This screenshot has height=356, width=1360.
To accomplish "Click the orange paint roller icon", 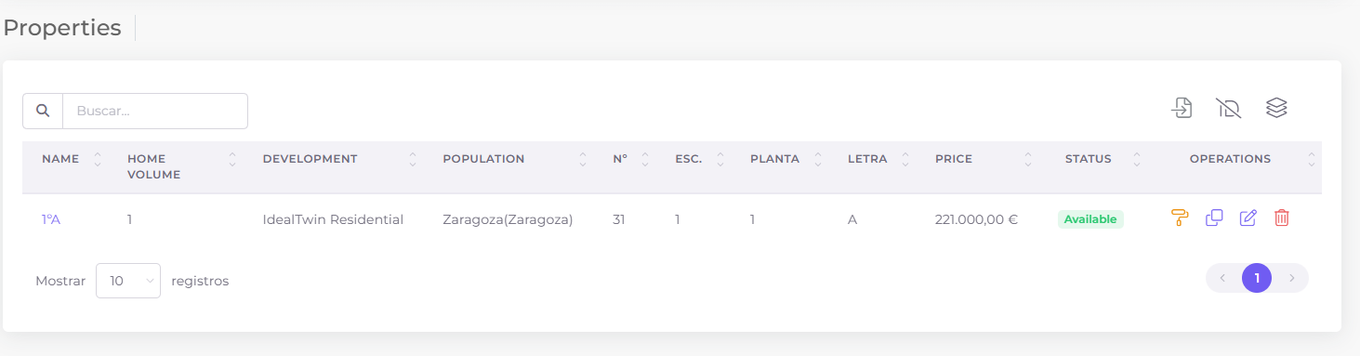I will (1180, 218).
